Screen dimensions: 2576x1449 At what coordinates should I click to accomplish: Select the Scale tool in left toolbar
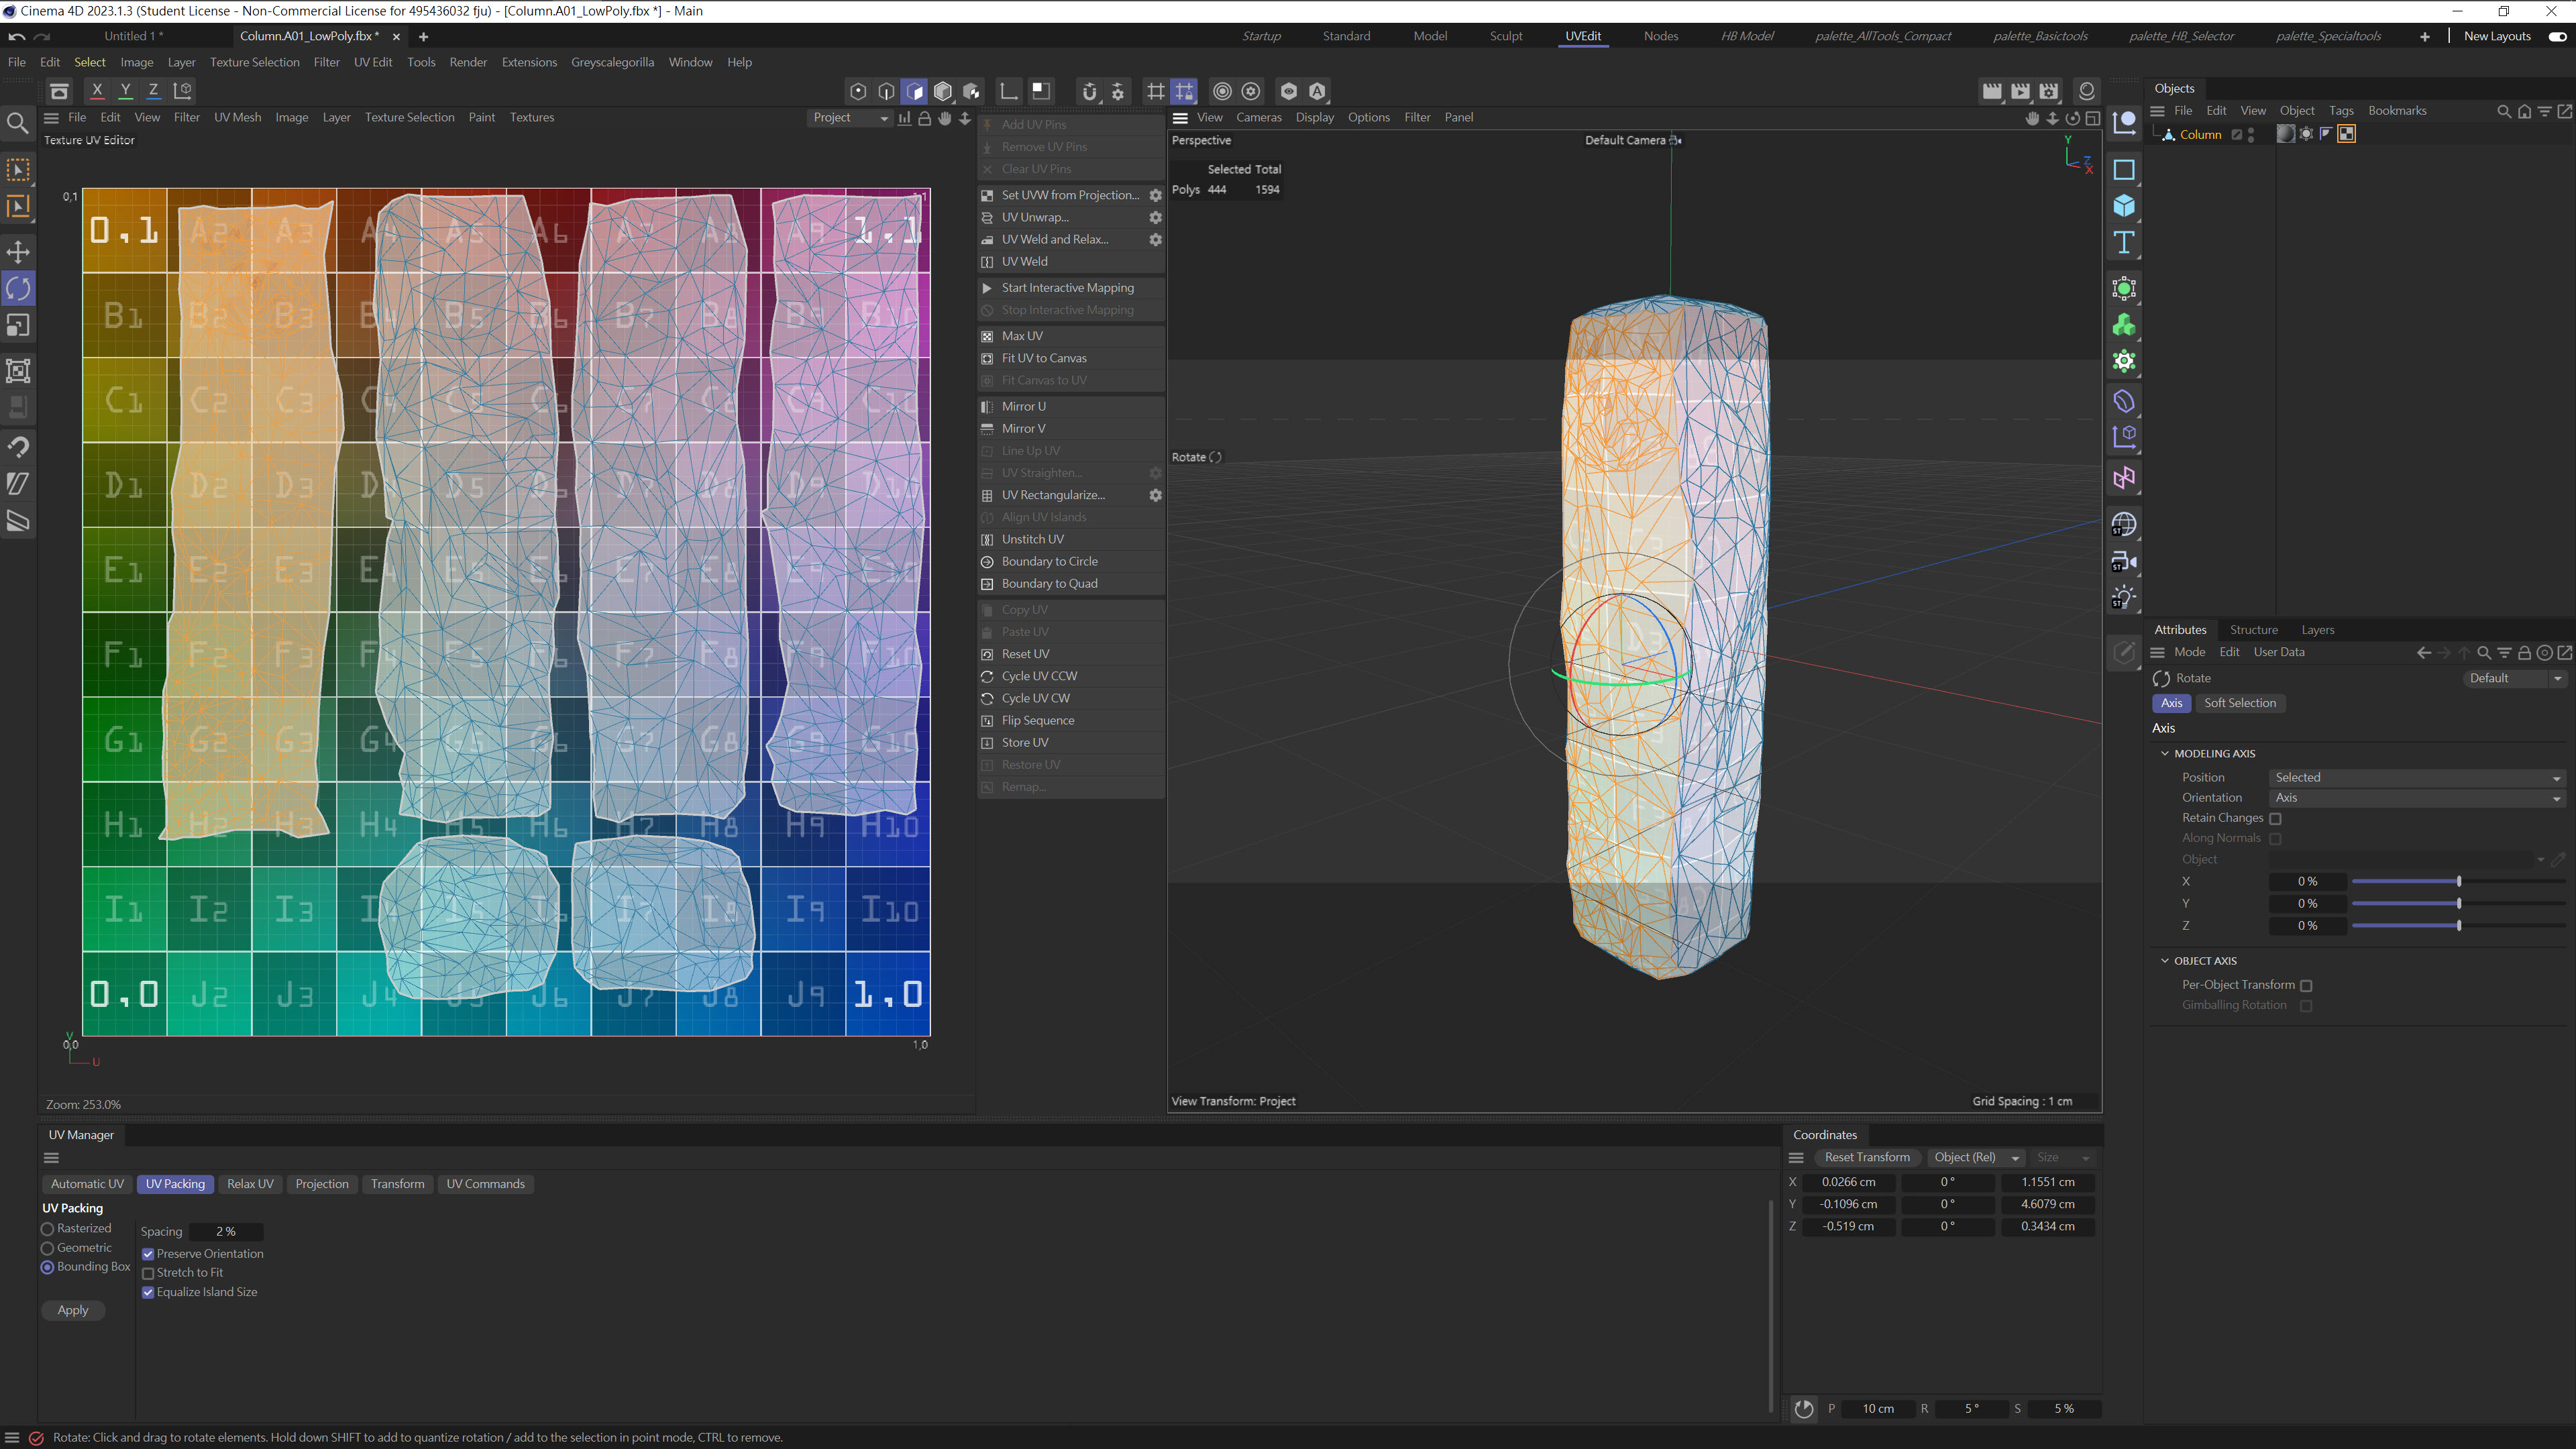coord(18,325)
